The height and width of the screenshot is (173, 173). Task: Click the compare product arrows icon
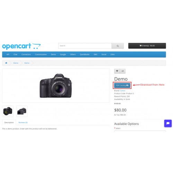pos(123,71)
